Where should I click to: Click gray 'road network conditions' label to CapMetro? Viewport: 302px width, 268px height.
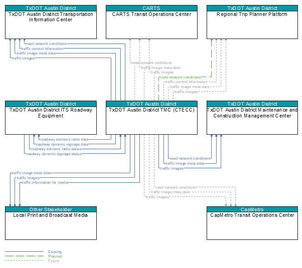[x=175, y=187]
